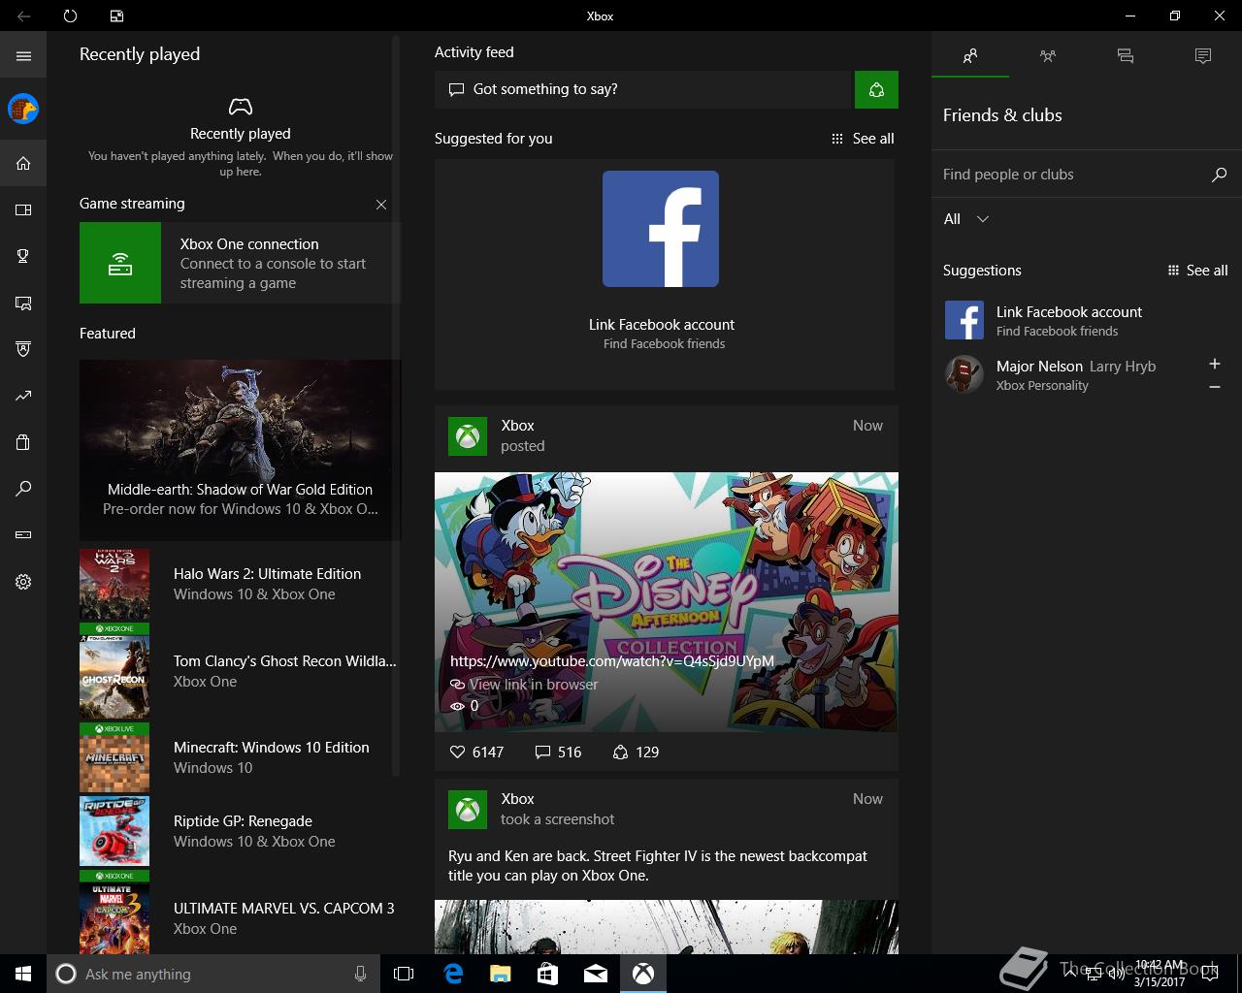Click See all in Suggested for you

(863, 139)
